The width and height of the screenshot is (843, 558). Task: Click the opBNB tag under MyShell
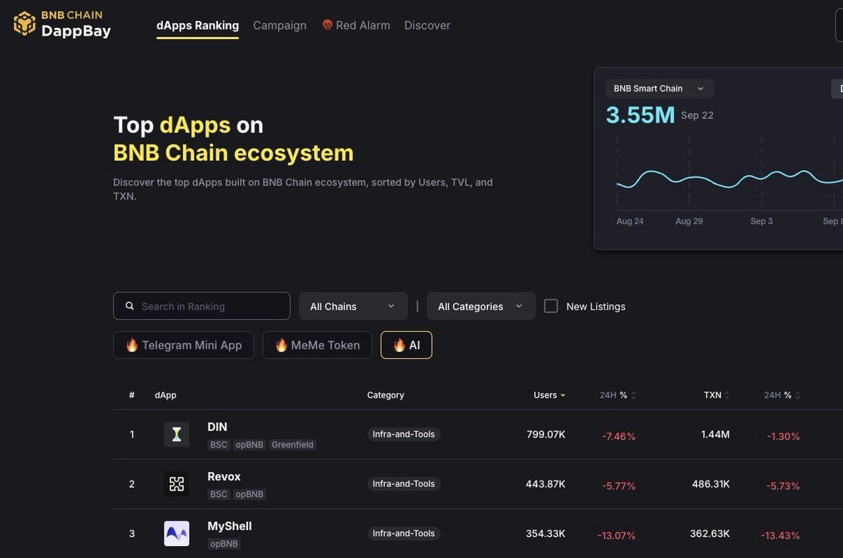(x=224, y=544)
